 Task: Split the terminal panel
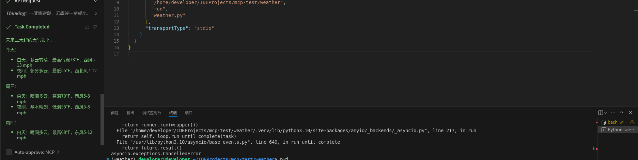(601, 113)
